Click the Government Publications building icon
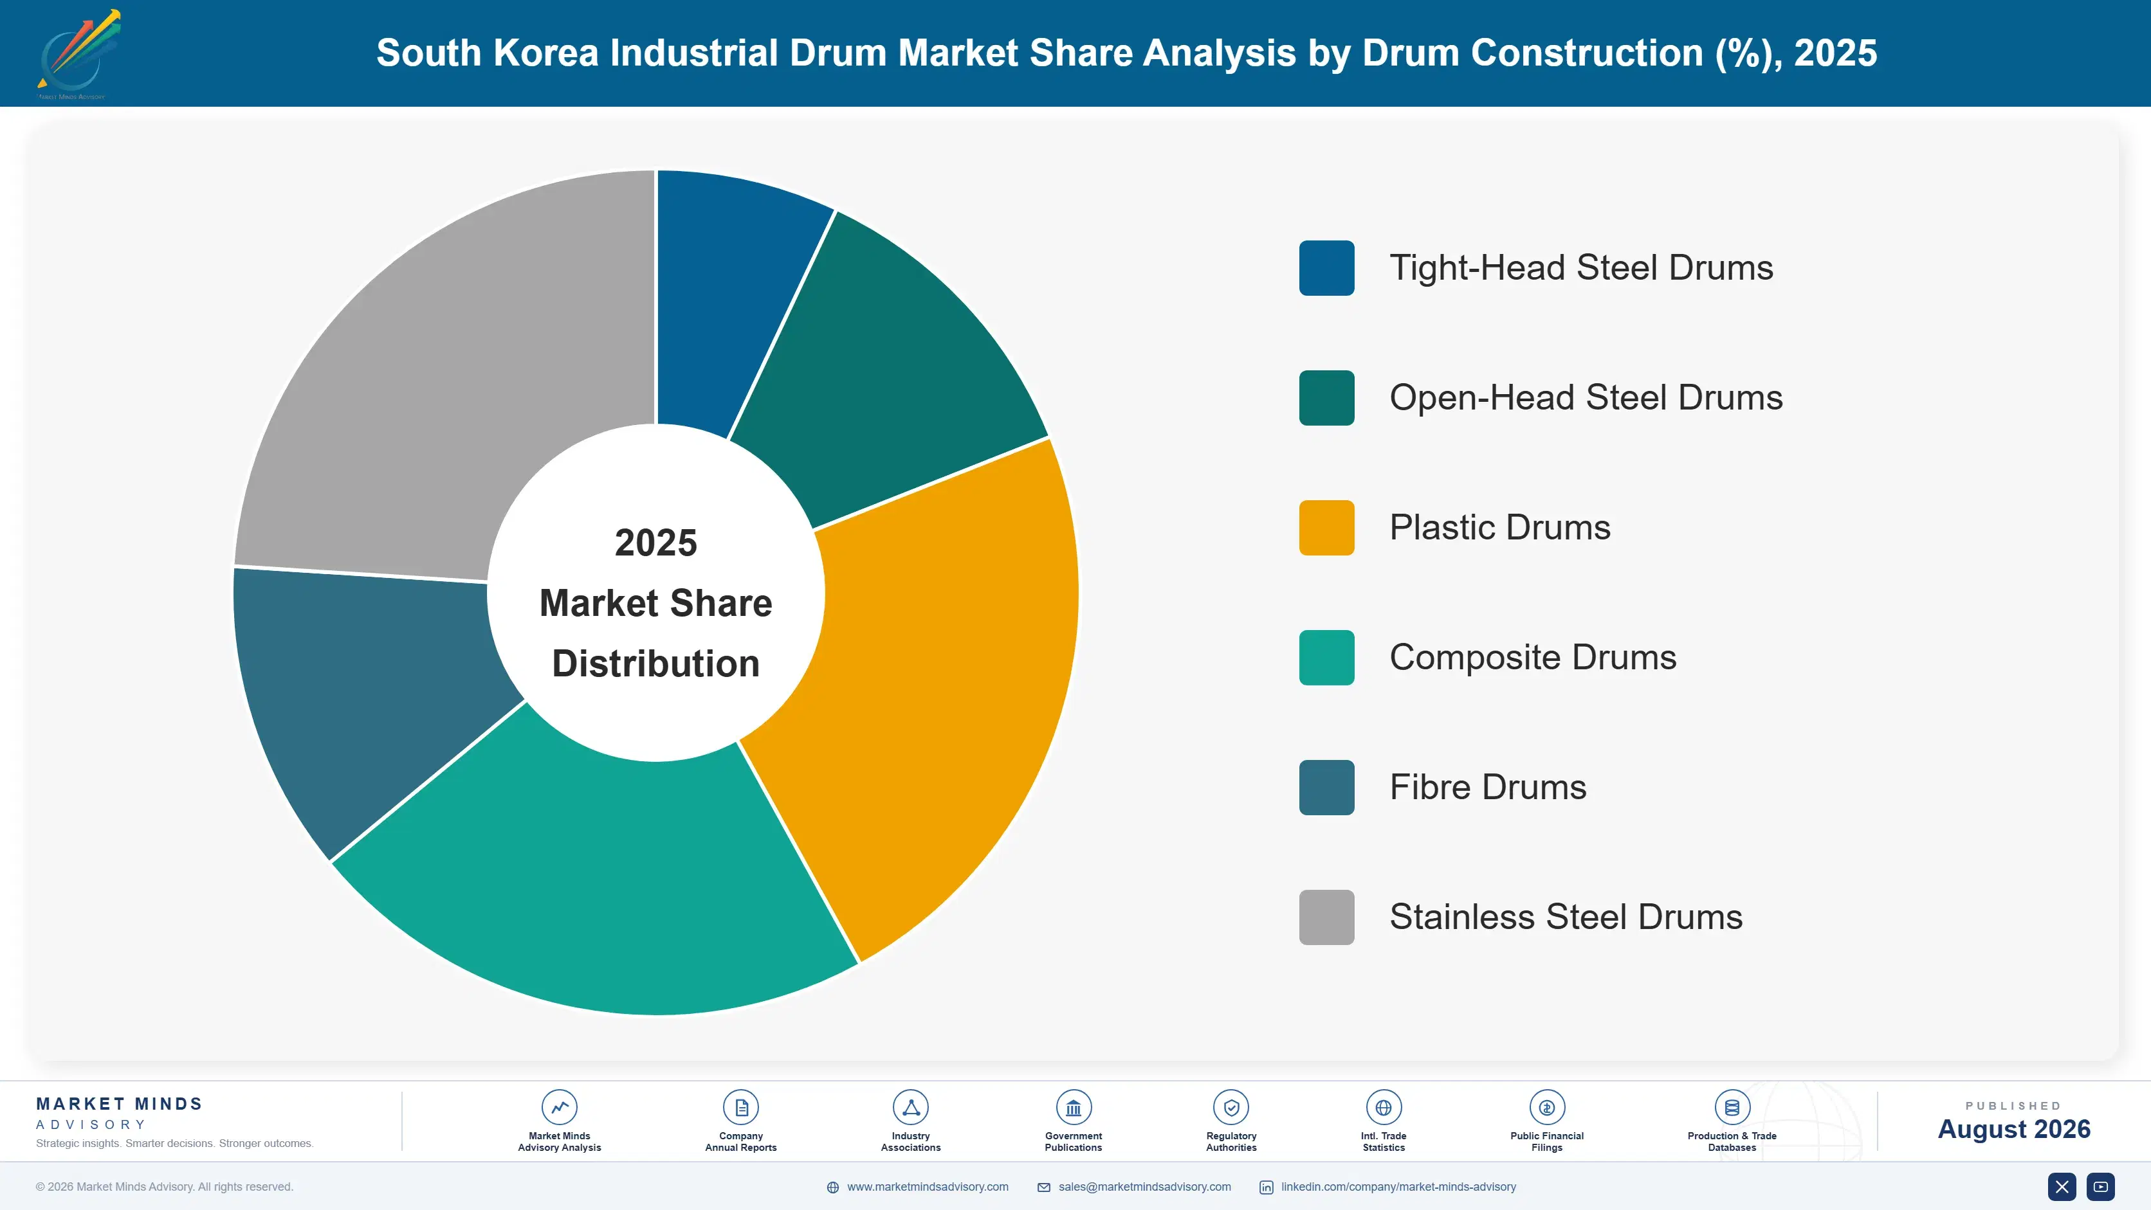This screenshot has width=2151, height=1210. pyautogui.click(x=1074, y=1107)
